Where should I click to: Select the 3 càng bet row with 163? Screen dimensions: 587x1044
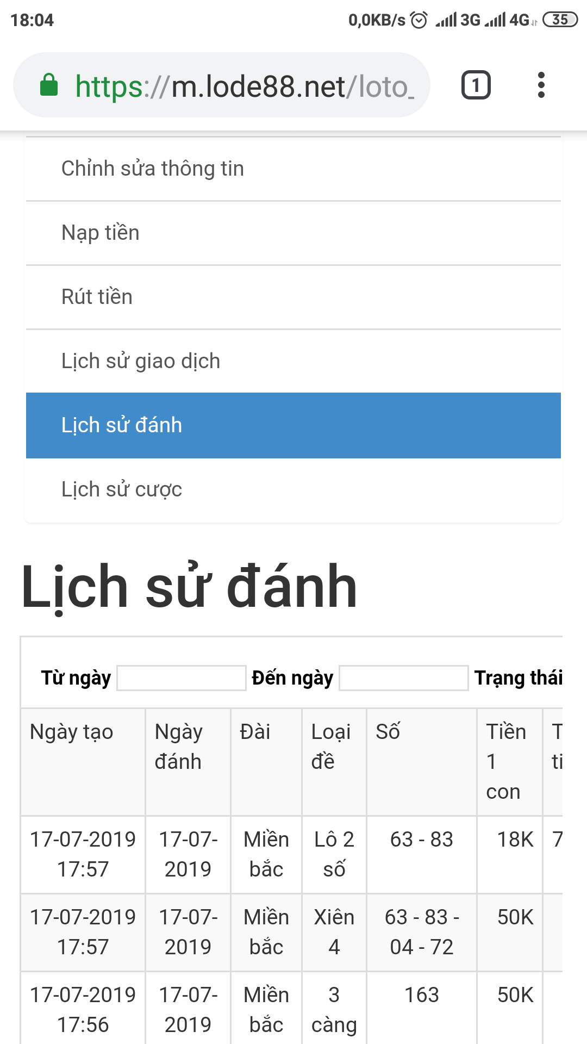click(x=291, y=1008)
